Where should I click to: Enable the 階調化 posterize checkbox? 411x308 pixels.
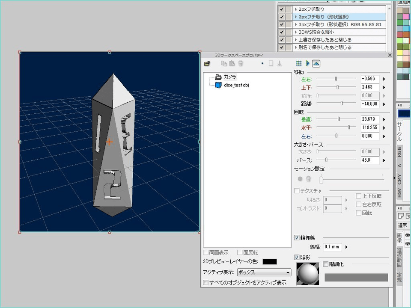coord(326,264)
